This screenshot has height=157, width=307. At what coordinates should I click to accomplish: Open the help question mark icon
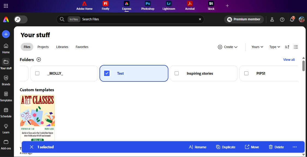(x=282, y=19)
